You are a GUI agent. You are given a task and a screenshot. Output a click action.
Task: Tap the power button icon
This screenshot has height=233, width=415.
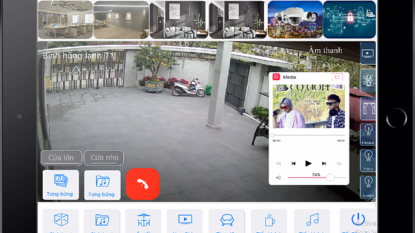tap(358, 220)
